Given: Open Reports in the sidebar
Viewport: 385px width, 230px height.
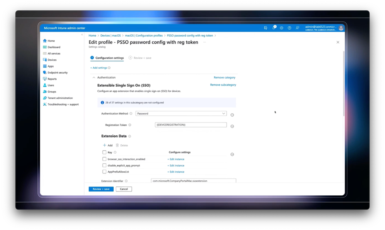Looking at the screenshot, I should 52,79.
